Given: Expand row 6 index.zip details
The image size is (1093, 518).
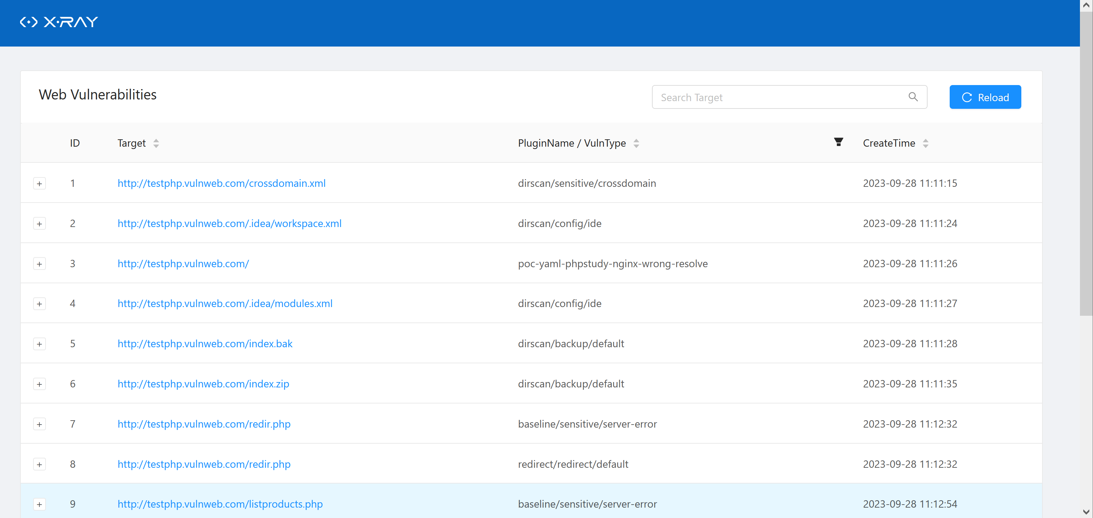Looking at the screenshot, I should pos(40,384).
